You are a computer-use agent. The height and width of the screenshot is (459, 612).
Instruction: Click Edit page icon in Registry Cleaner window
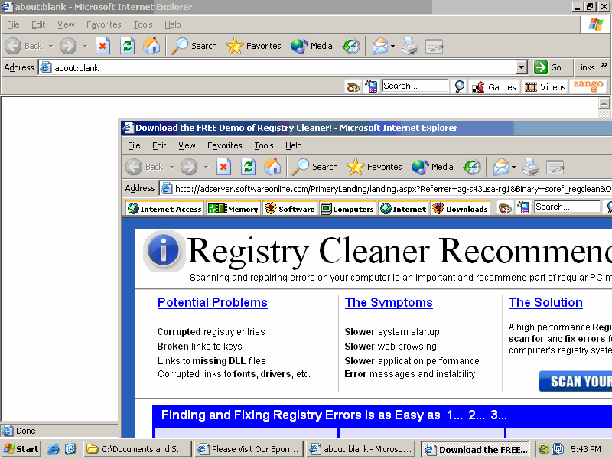(555, 167)
